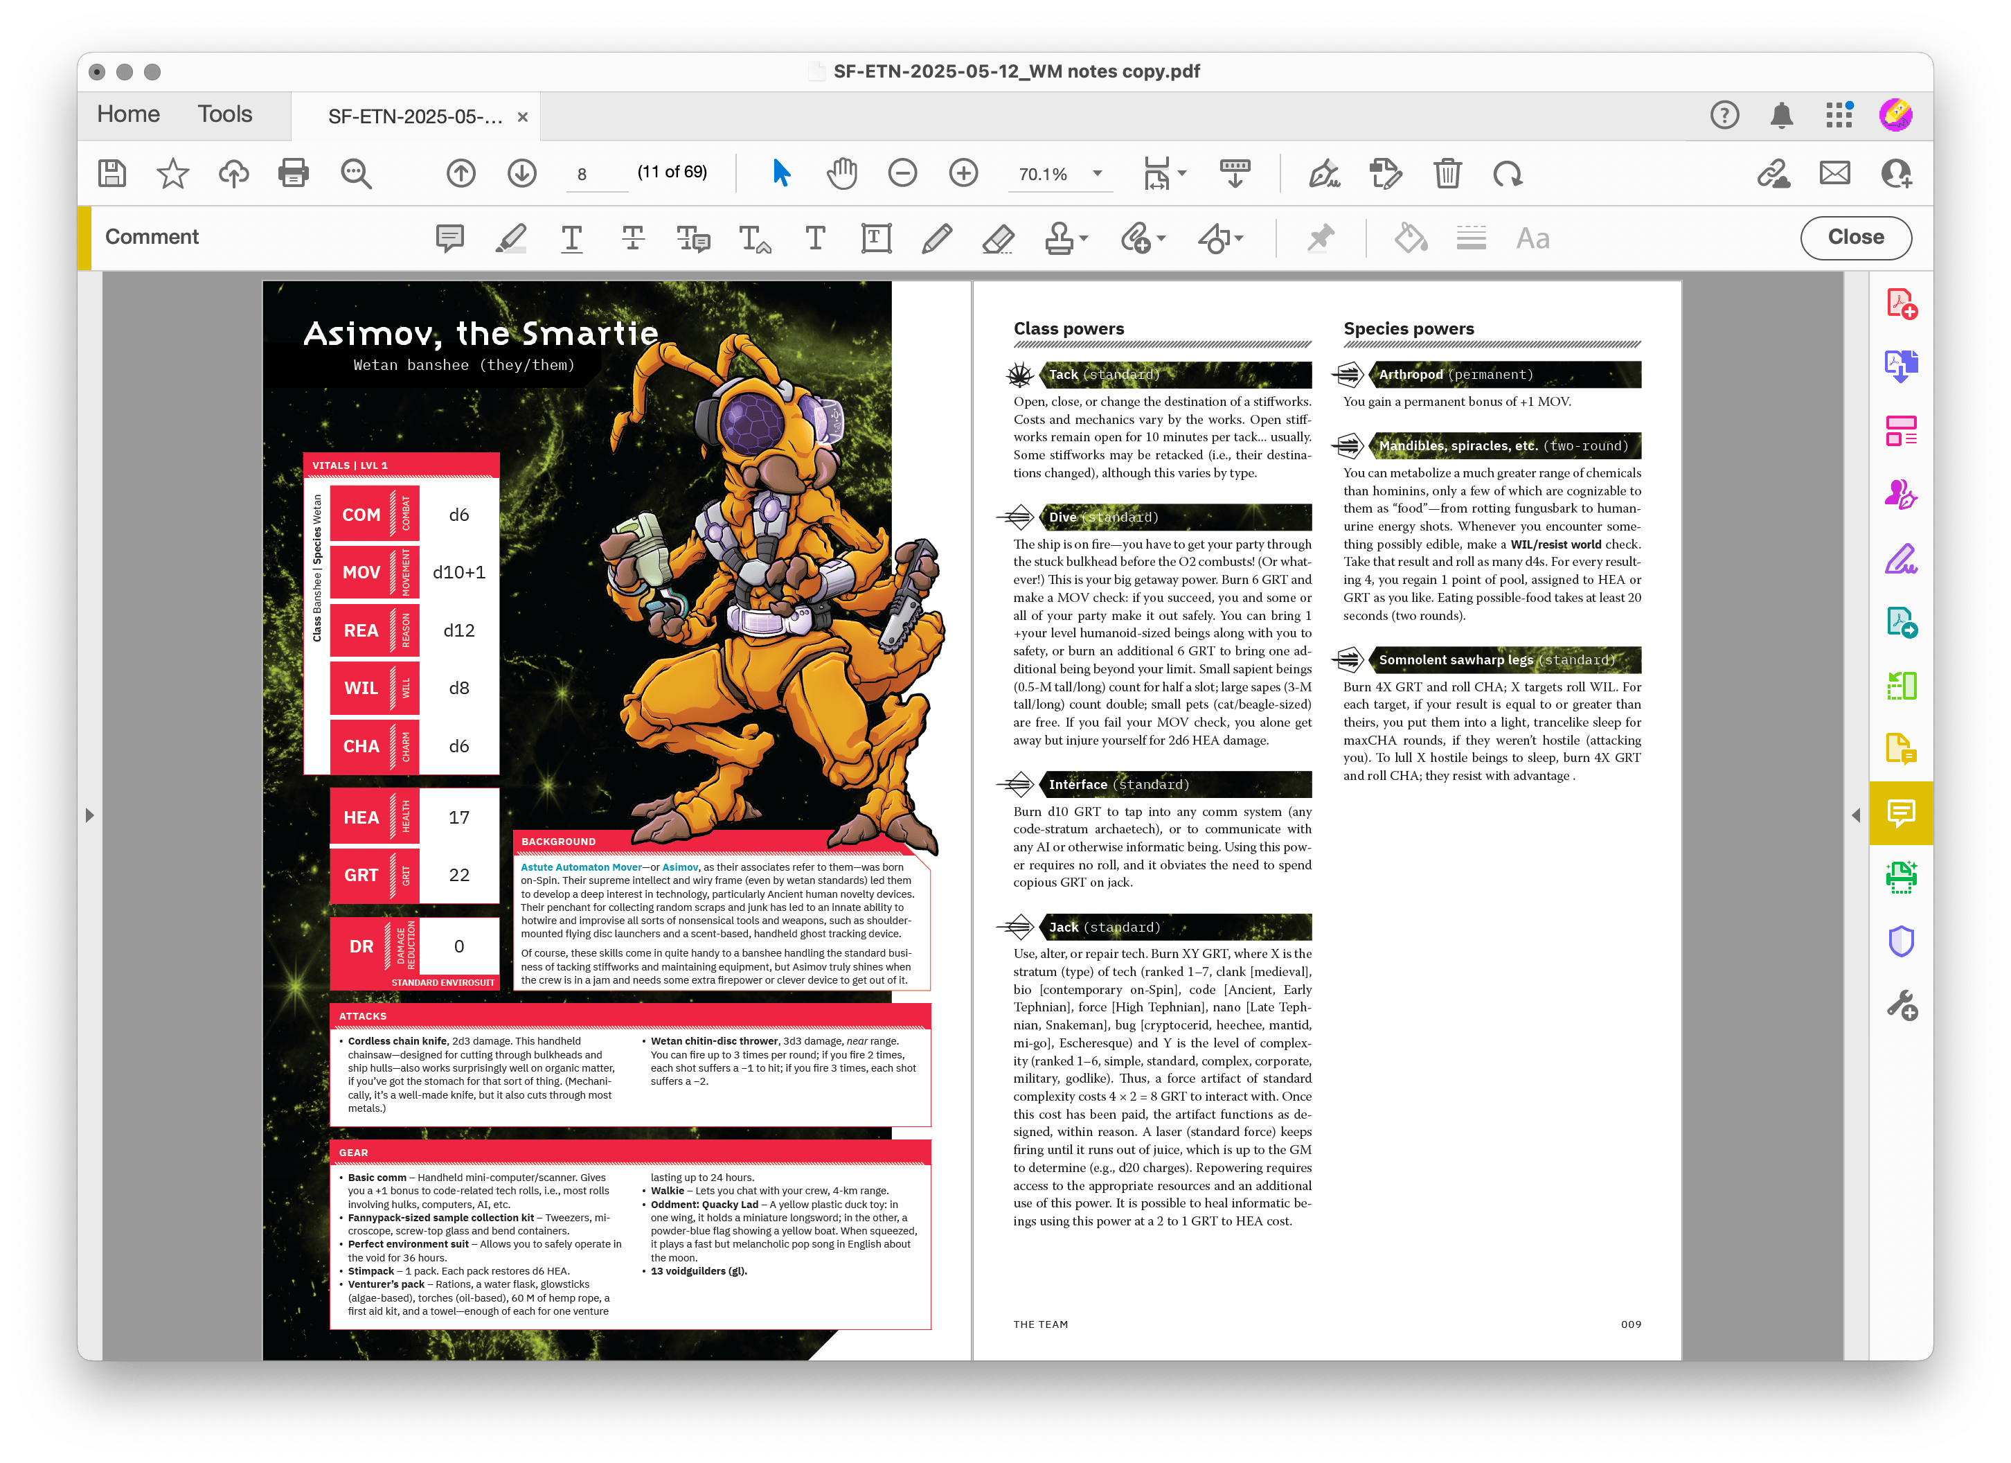Open the Tools tab
Viewport: 2011px width, 1463px height.
point(224,114)
